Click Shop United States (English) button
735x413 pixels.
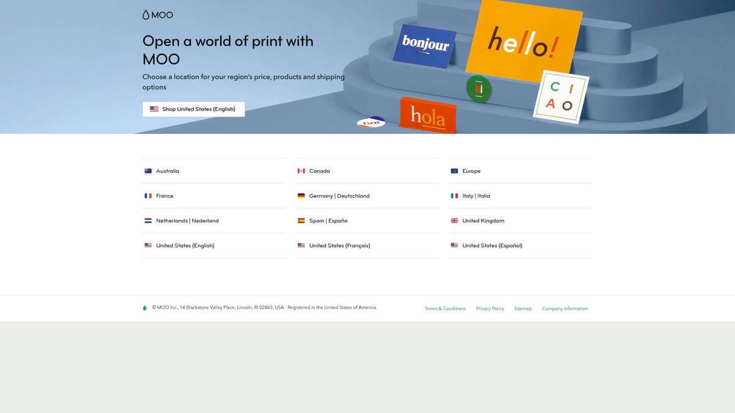click(x=194, y=109)
